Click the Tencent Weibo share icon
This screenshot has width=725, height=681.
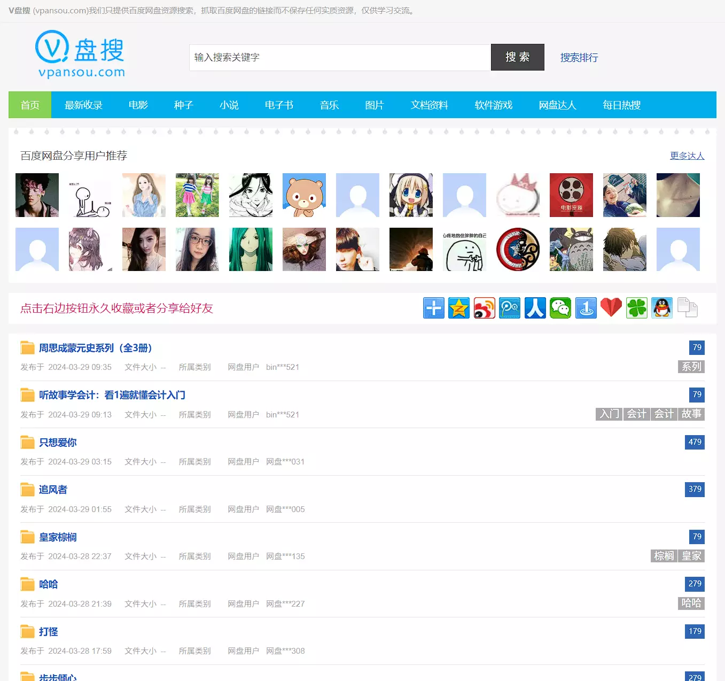click(x=510, y=308)
